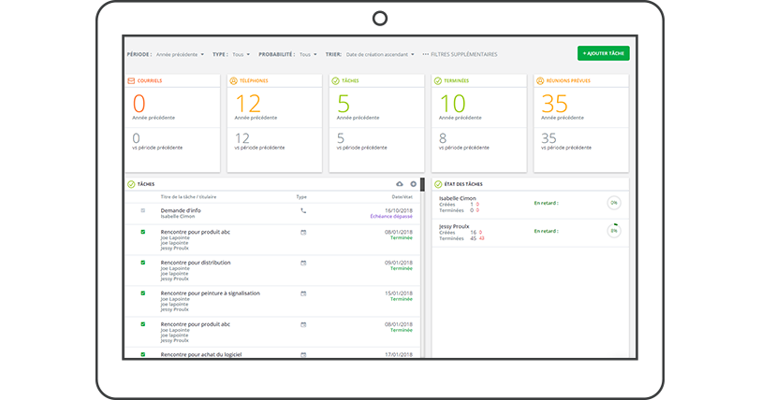Click the Ajouter tâche button

pos(603,53)
